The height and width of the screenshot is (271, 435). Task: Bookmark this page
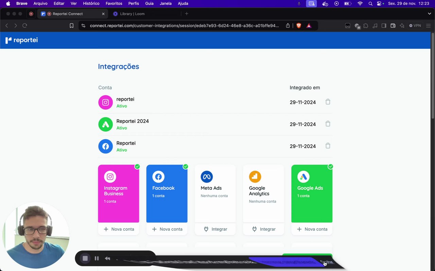coord(71,25)
